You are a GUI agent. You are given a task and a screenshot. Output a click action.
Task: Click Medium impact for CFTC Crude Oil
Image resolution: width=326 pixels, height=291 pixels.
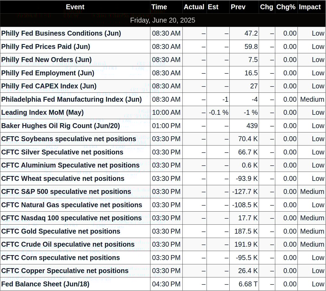pyautogui.click(x=312, y=244)
